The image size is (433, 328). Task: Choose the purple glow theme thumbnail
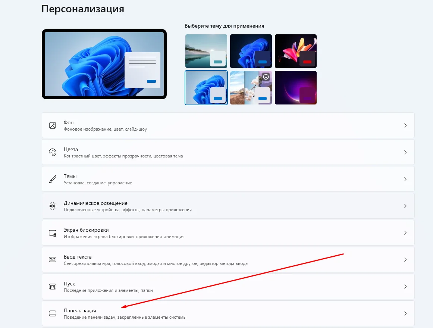click(295, 88)
